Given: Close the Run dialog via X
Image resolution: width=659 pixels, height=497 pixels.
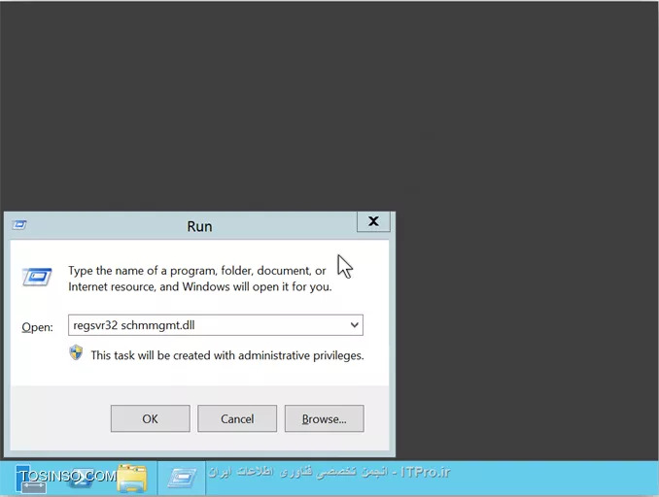Looking at the screenshot, I should (x=373, y=221).
